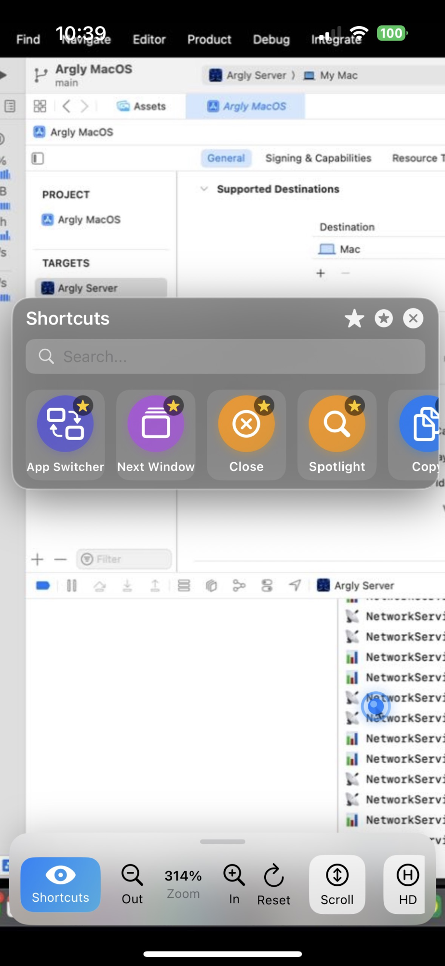Image resolution: width=445 pixels, height=966 pixels.
Task: Toggle HD quality mode
Action: [x=405, y=884]
